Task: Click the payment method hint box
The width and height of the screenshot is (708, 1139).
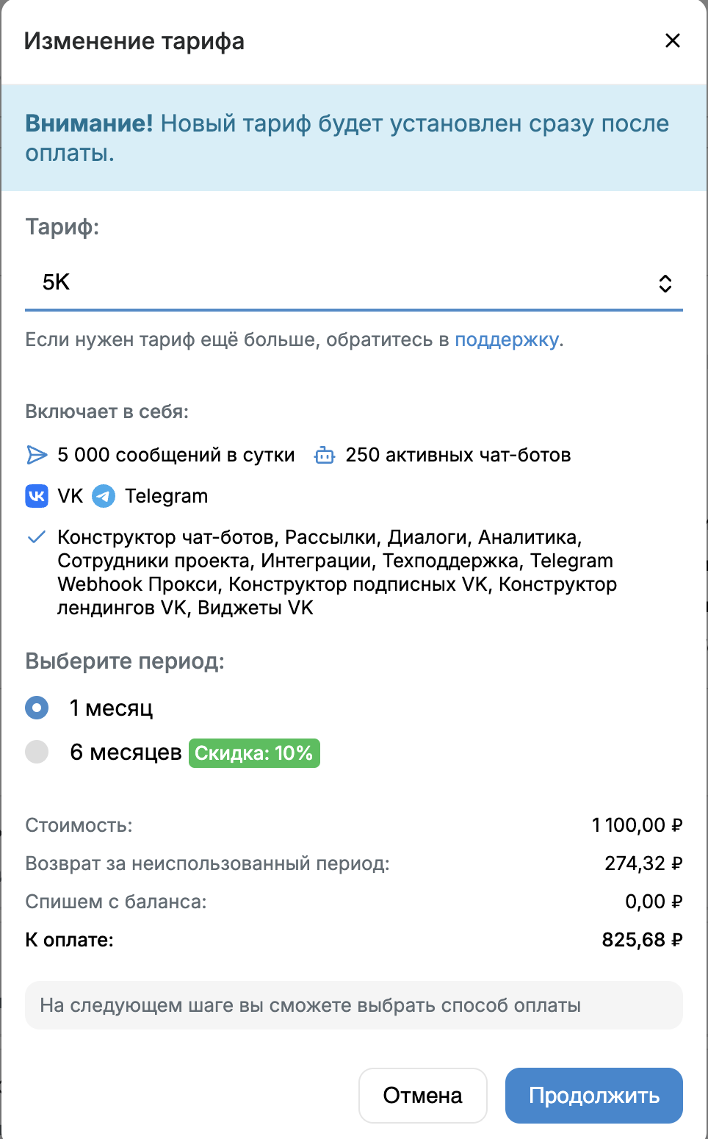Action: coord(353,1005)
